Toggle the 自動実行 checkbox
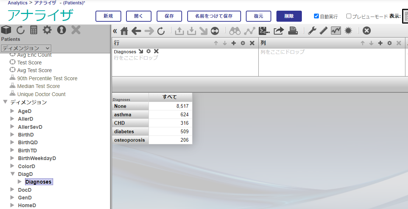 (x=316, y=16)
